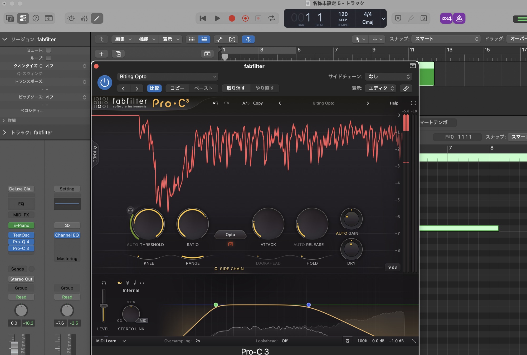Viewport: 527px width, 355px height.
Task: Toggle Pro-C 3 full screen icon
Action: point(413,103)
